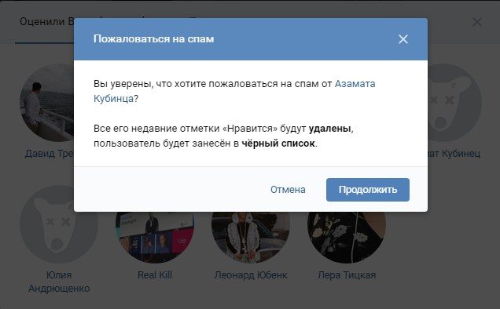Click the Давид name link behind the dialog

coord(50,154)
